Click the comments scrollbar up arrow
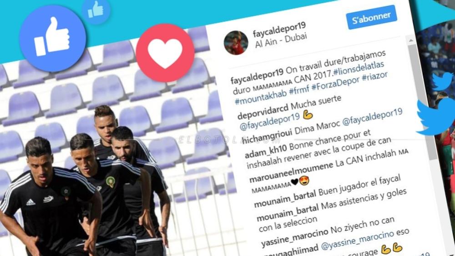The width and height of the screenshot is (455, 256). click(x=411, y=40)
